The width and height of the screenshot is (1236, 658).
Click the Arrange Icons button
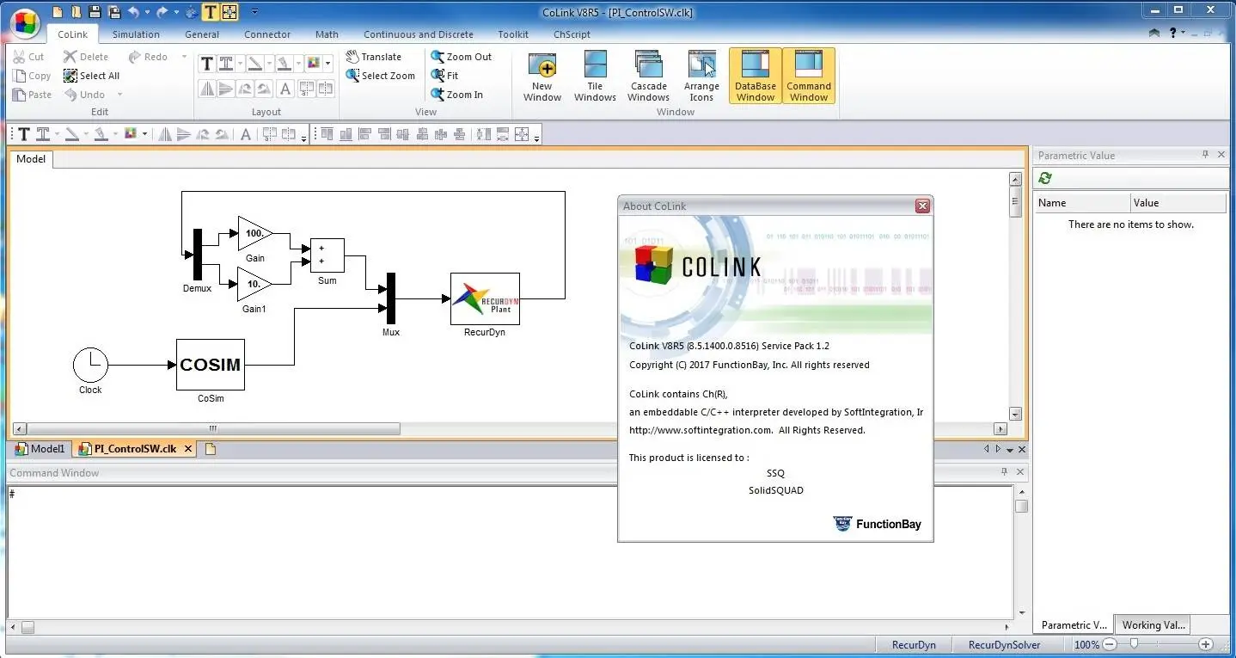pos(701,77)
